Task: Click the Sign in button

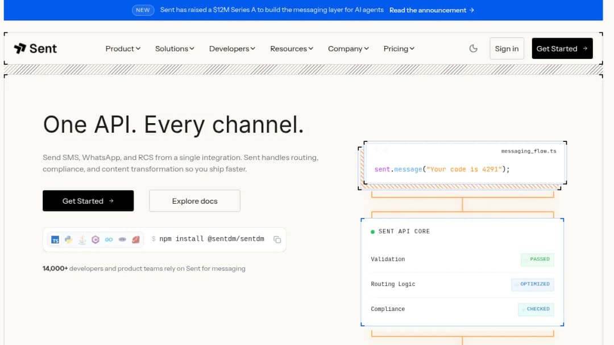Action: pyautogui.click(x=507, y=48)
